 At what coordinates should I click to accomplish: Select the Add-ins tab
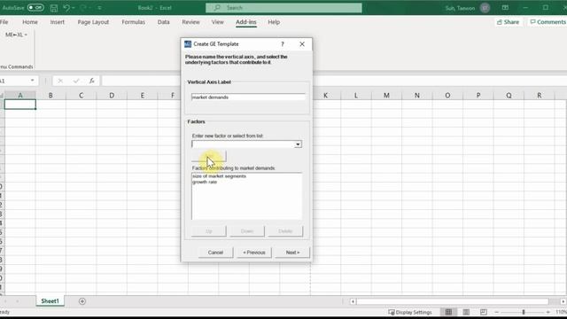coord(246,22)
